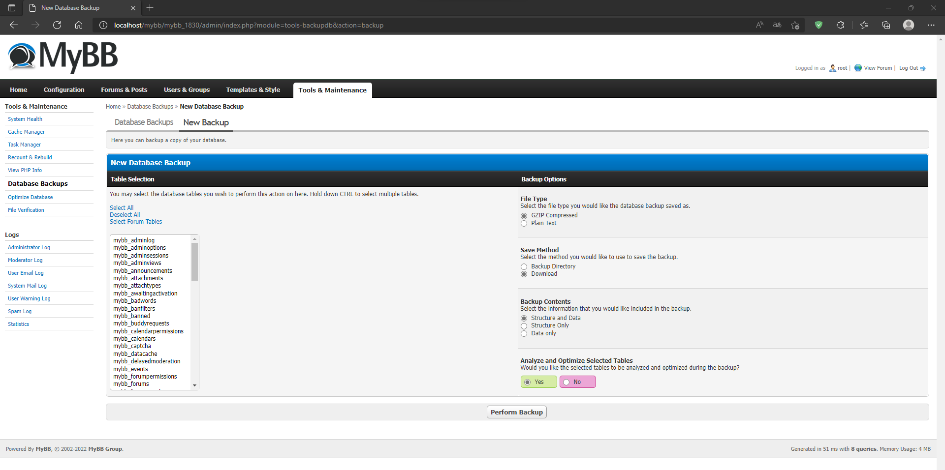The height and width of the screenshot is (470, 945).
Task: Open Optimize Database in the sidebar
Action: coord(31,197)
